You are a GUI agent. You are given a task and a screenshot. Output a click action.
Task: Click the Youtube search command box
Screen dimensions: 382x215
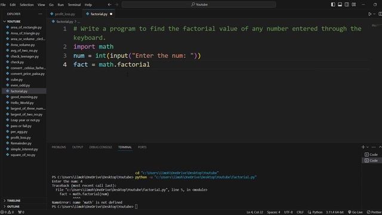(199, 4)
